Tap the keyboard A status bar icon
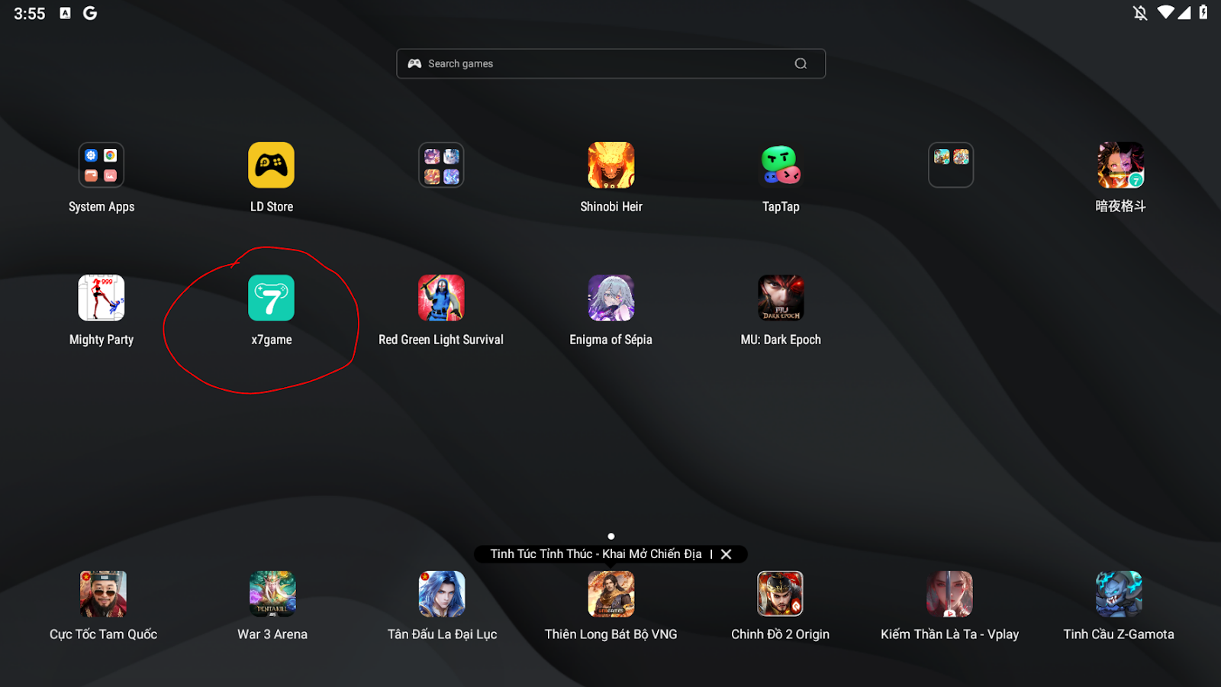This screenshot has height=687, width=1221. click(66, 13)
